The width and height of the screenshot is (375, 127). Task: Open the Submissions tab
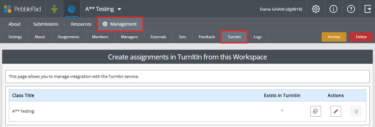click(46, 24)
